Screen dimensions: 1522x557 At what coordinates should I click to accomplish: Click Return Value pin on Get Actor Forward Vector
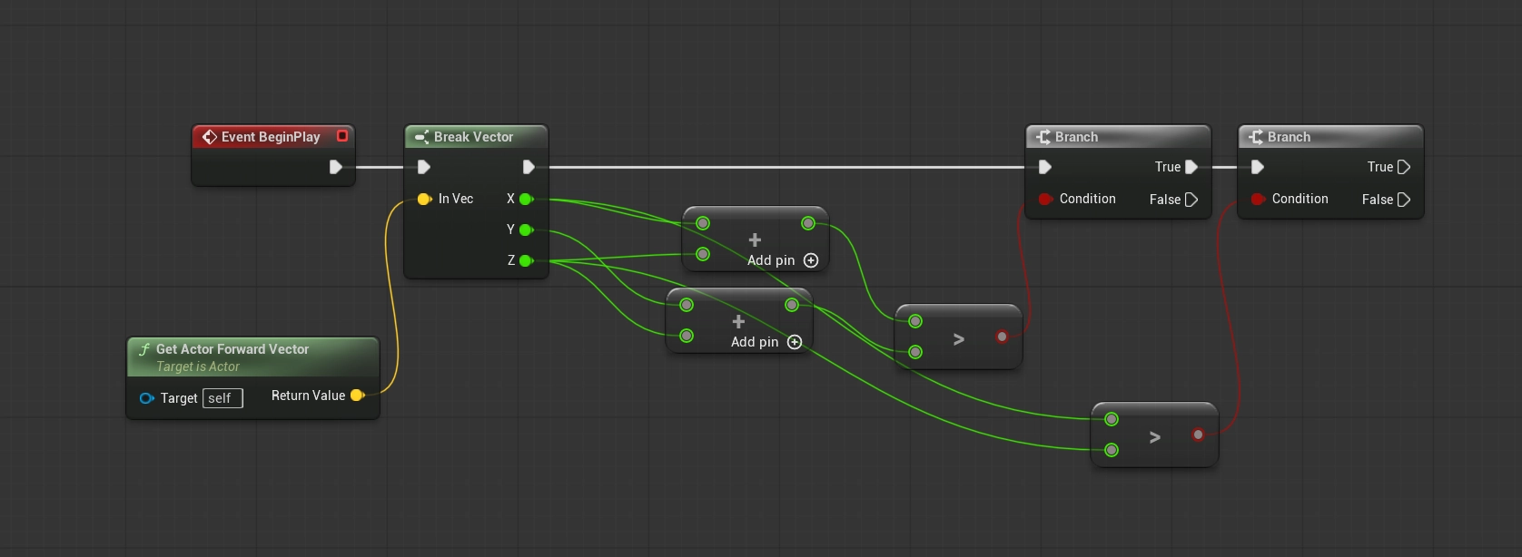(x=358, y=396)
